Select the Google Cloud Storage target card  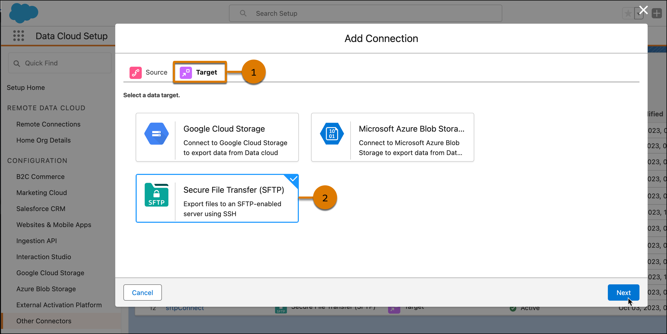pyautogui.click(x=217, y=137)
